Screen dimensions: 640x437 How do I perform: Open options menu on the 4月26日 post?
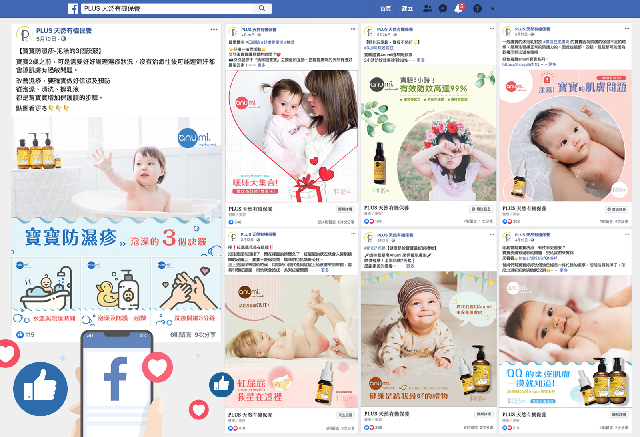point(353,29)
